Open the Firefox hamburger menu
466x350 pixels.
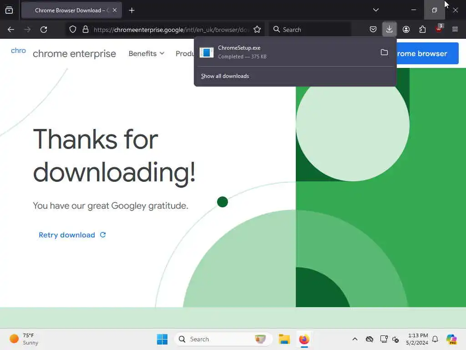455,30
